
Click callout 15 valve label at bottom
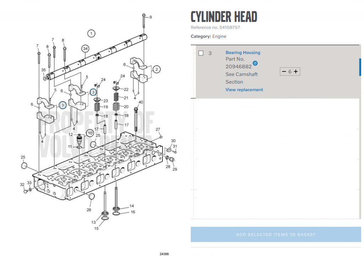96,229
